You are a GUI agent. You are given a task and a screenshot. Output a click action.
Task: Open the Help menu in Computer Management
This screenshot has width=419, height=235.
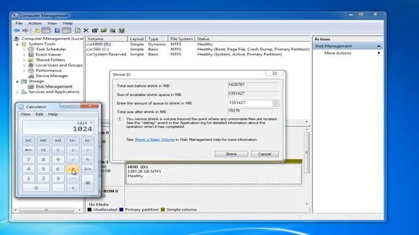(68, 23)
